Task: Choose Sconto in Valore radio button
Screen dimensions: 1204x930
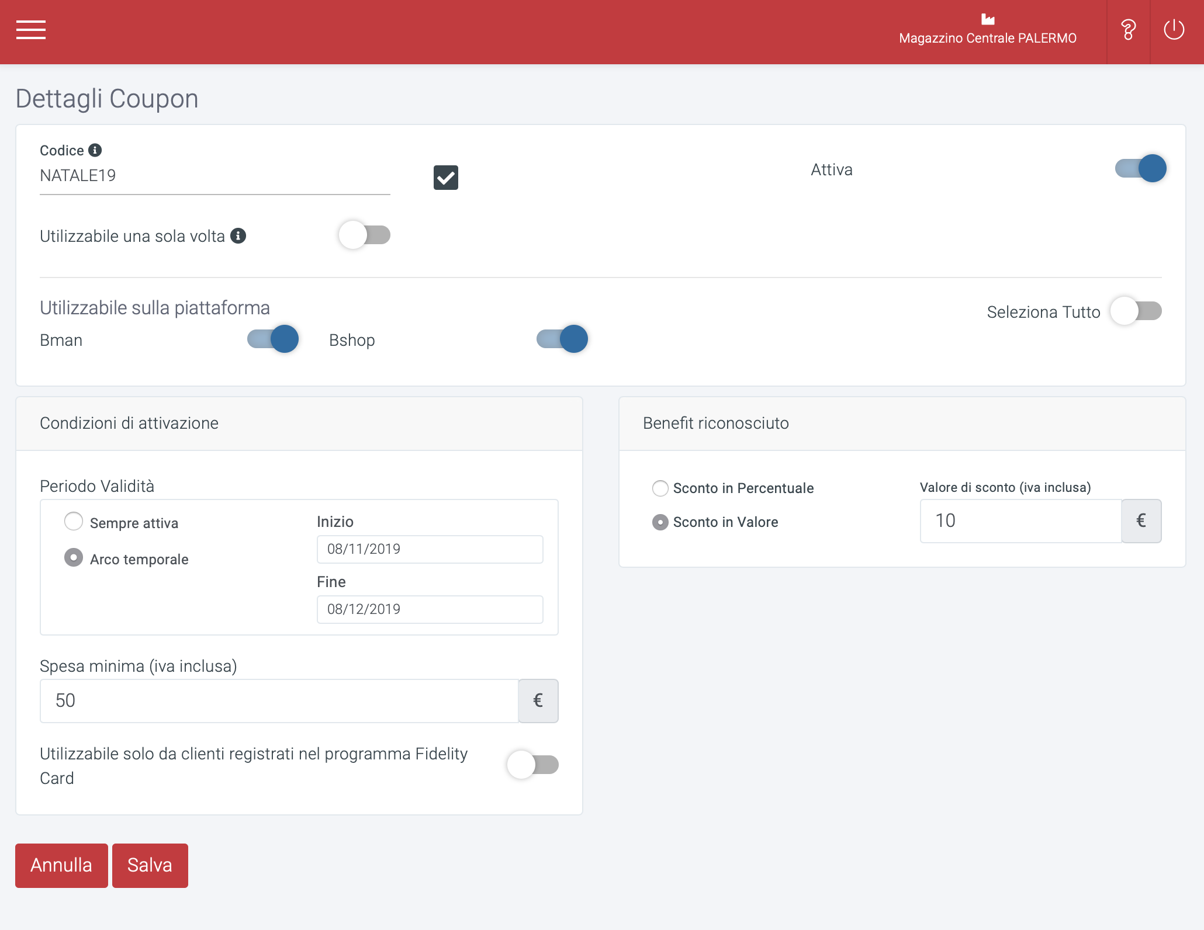Action: click(x=660, y=522)
